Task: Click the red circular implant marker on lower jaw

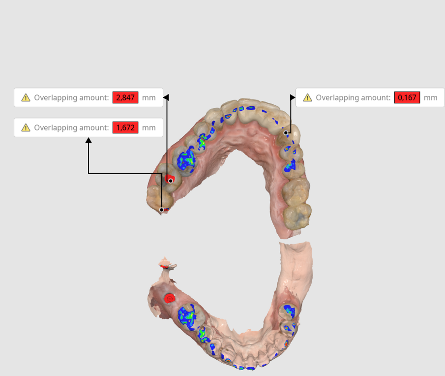Action: (170, 298)
